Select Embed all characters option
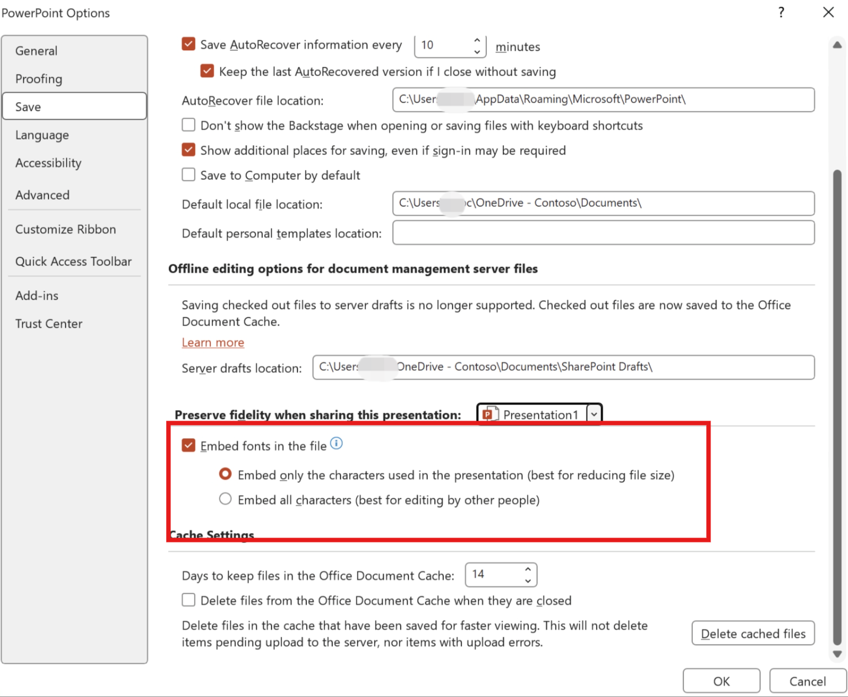The width and height of the screenshot is (848, 697). [225, 499]
